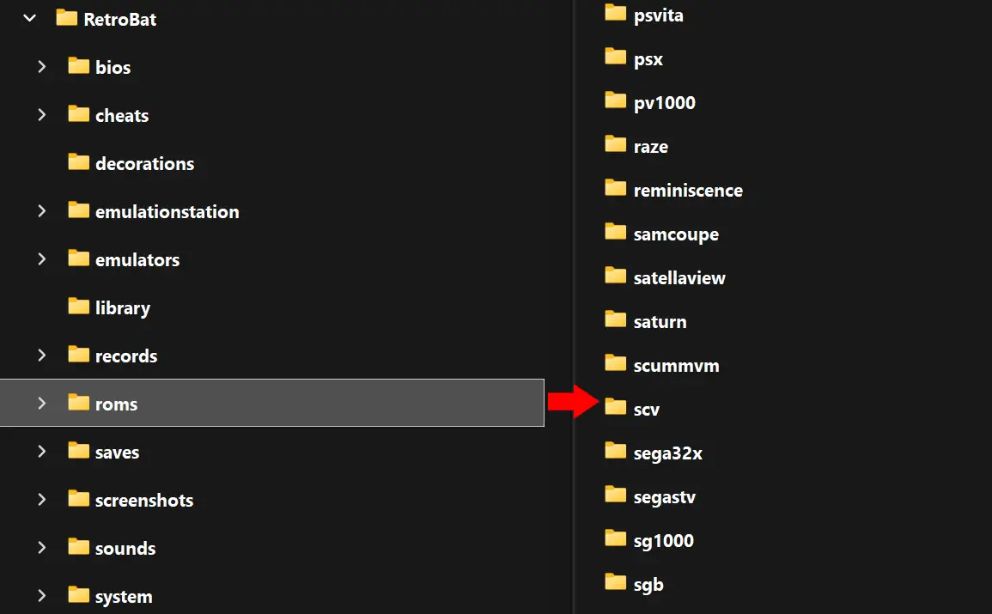Select the 'satellaview' folder name
Image resolution: width=992 pixels, height=614 pixels.
pos(679,278)
